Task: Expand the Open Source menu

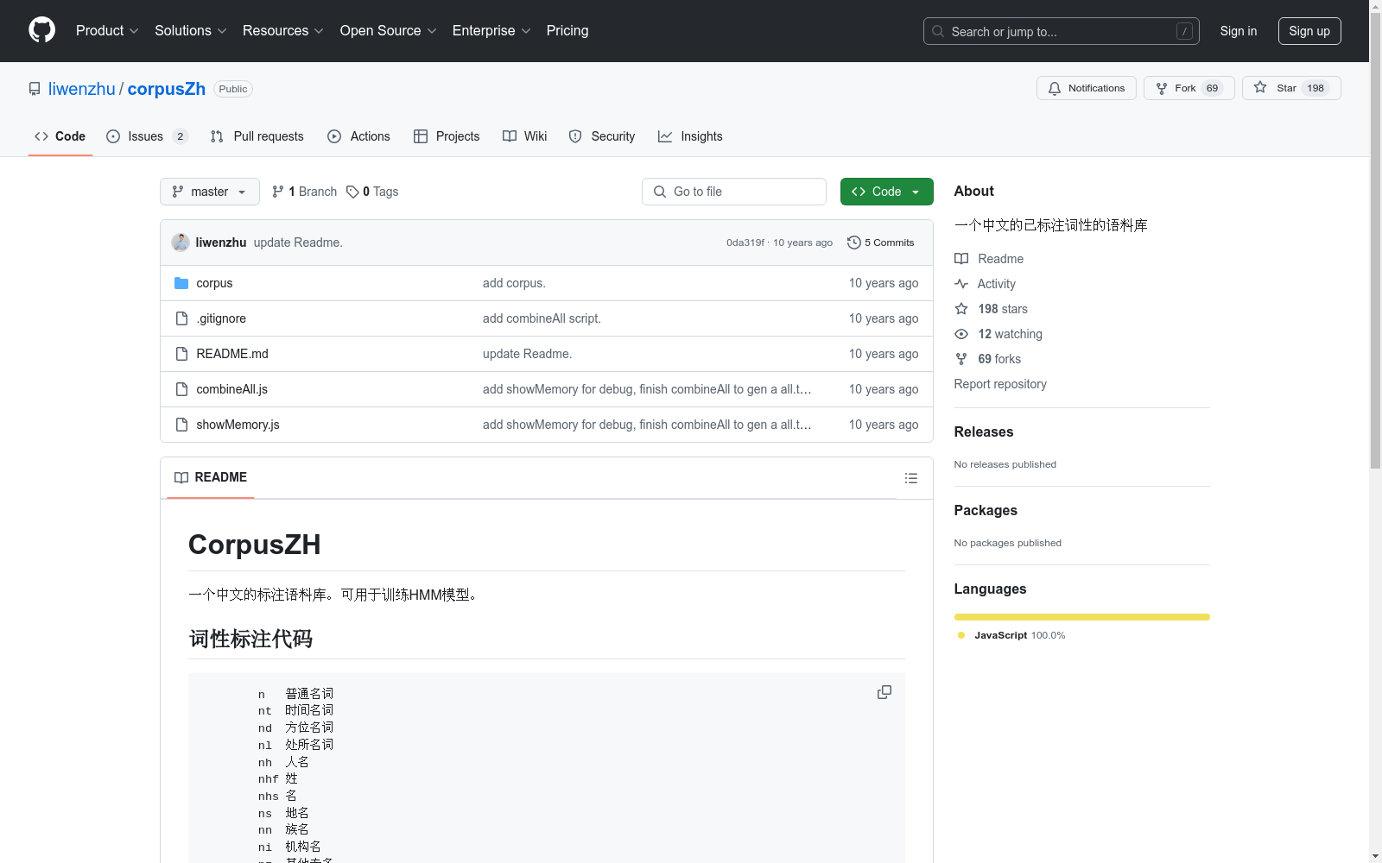Action: (x=389, y=30)
